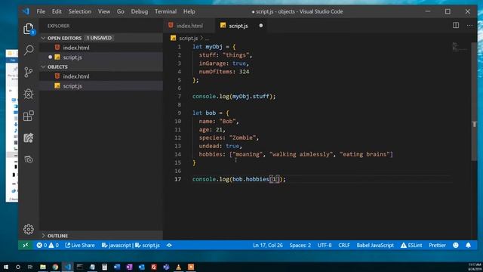Viewport: 483px width, 272px height.
Task: Change line ending via CRLF entry
Action: (344, 245)
